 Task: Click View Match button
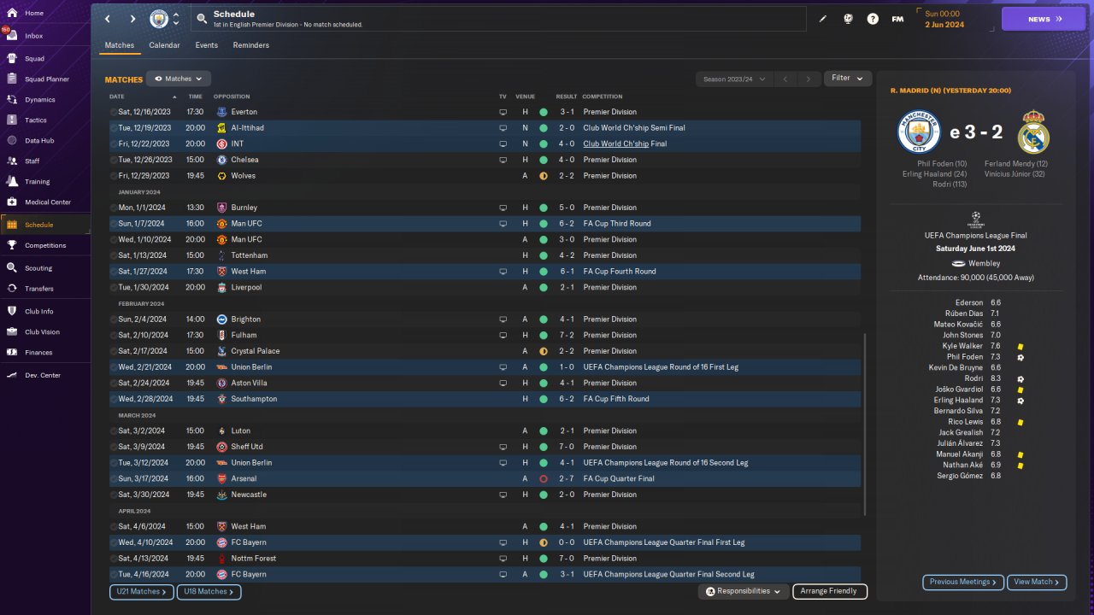[x=1037, y=583]
